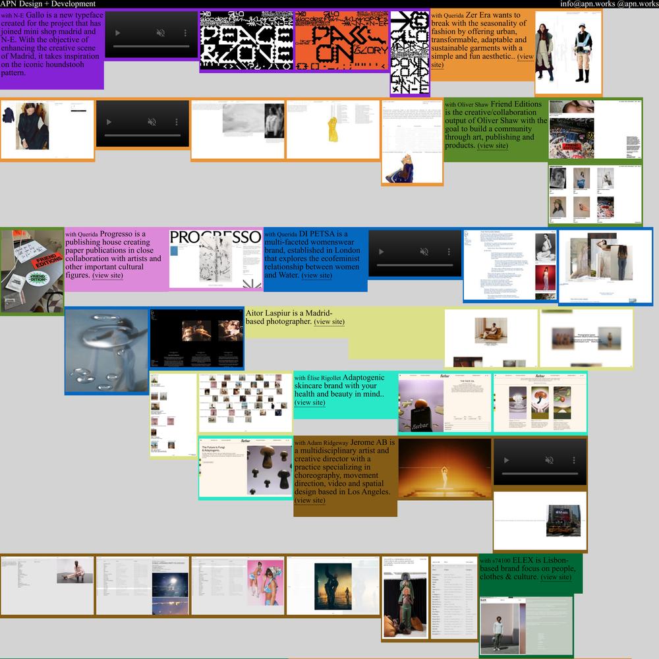The width and height of the screenshot is (659, 659).
Task: Open the Friend Editions stickers photo
Action: 32,271
